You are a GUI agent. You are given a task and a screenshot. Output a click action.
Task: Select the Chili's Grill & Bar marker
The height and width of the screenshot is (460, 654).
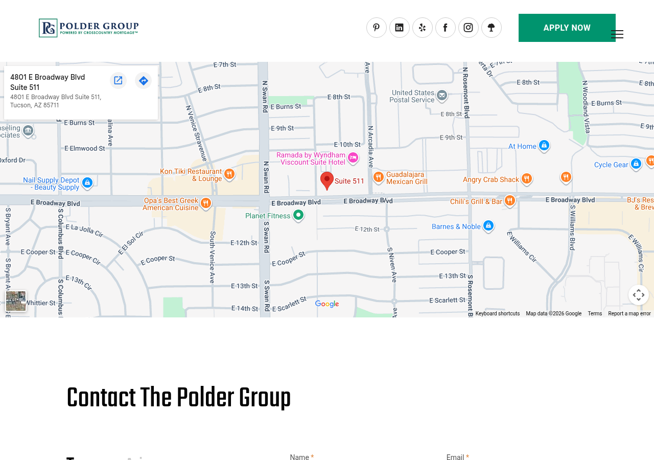(509, 201)
